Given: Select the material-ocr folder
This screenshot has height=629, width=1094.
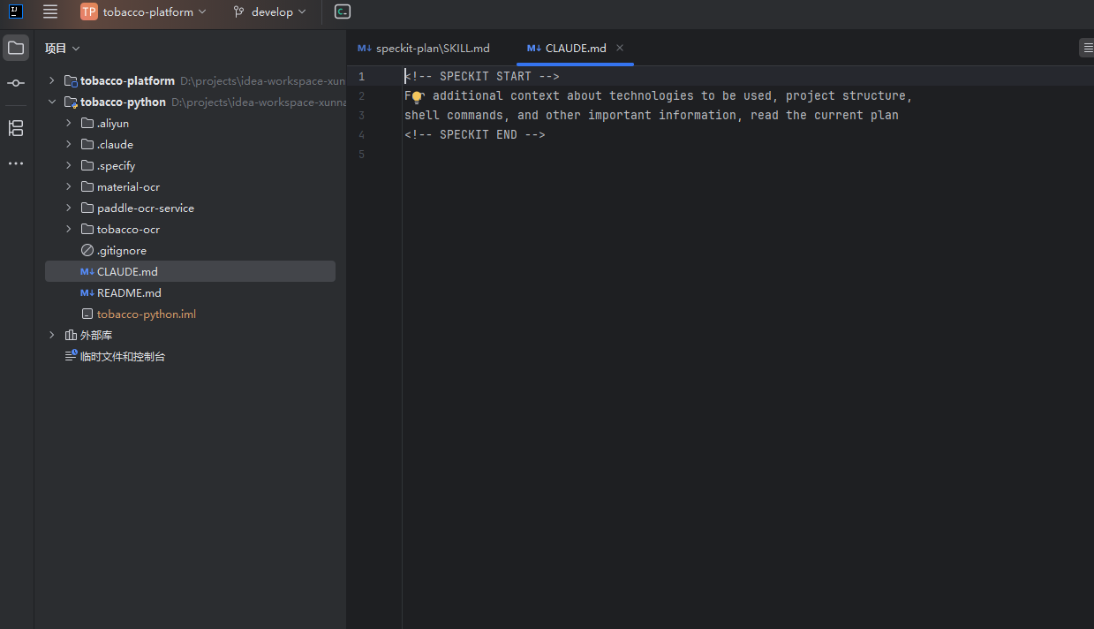Looking at the screenshot, I should coord(190,186).
